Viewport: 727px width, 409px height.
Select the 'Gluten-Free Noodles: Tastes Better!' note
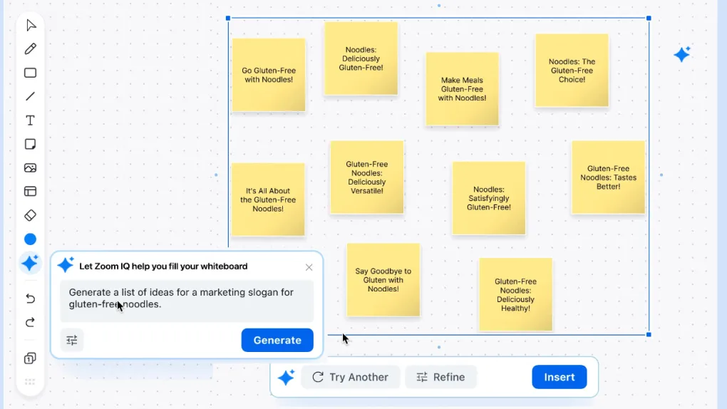point(608,177)
